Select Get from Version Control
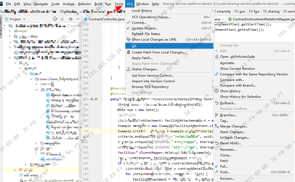Screen dimensions: 295x182 (170, 76)
